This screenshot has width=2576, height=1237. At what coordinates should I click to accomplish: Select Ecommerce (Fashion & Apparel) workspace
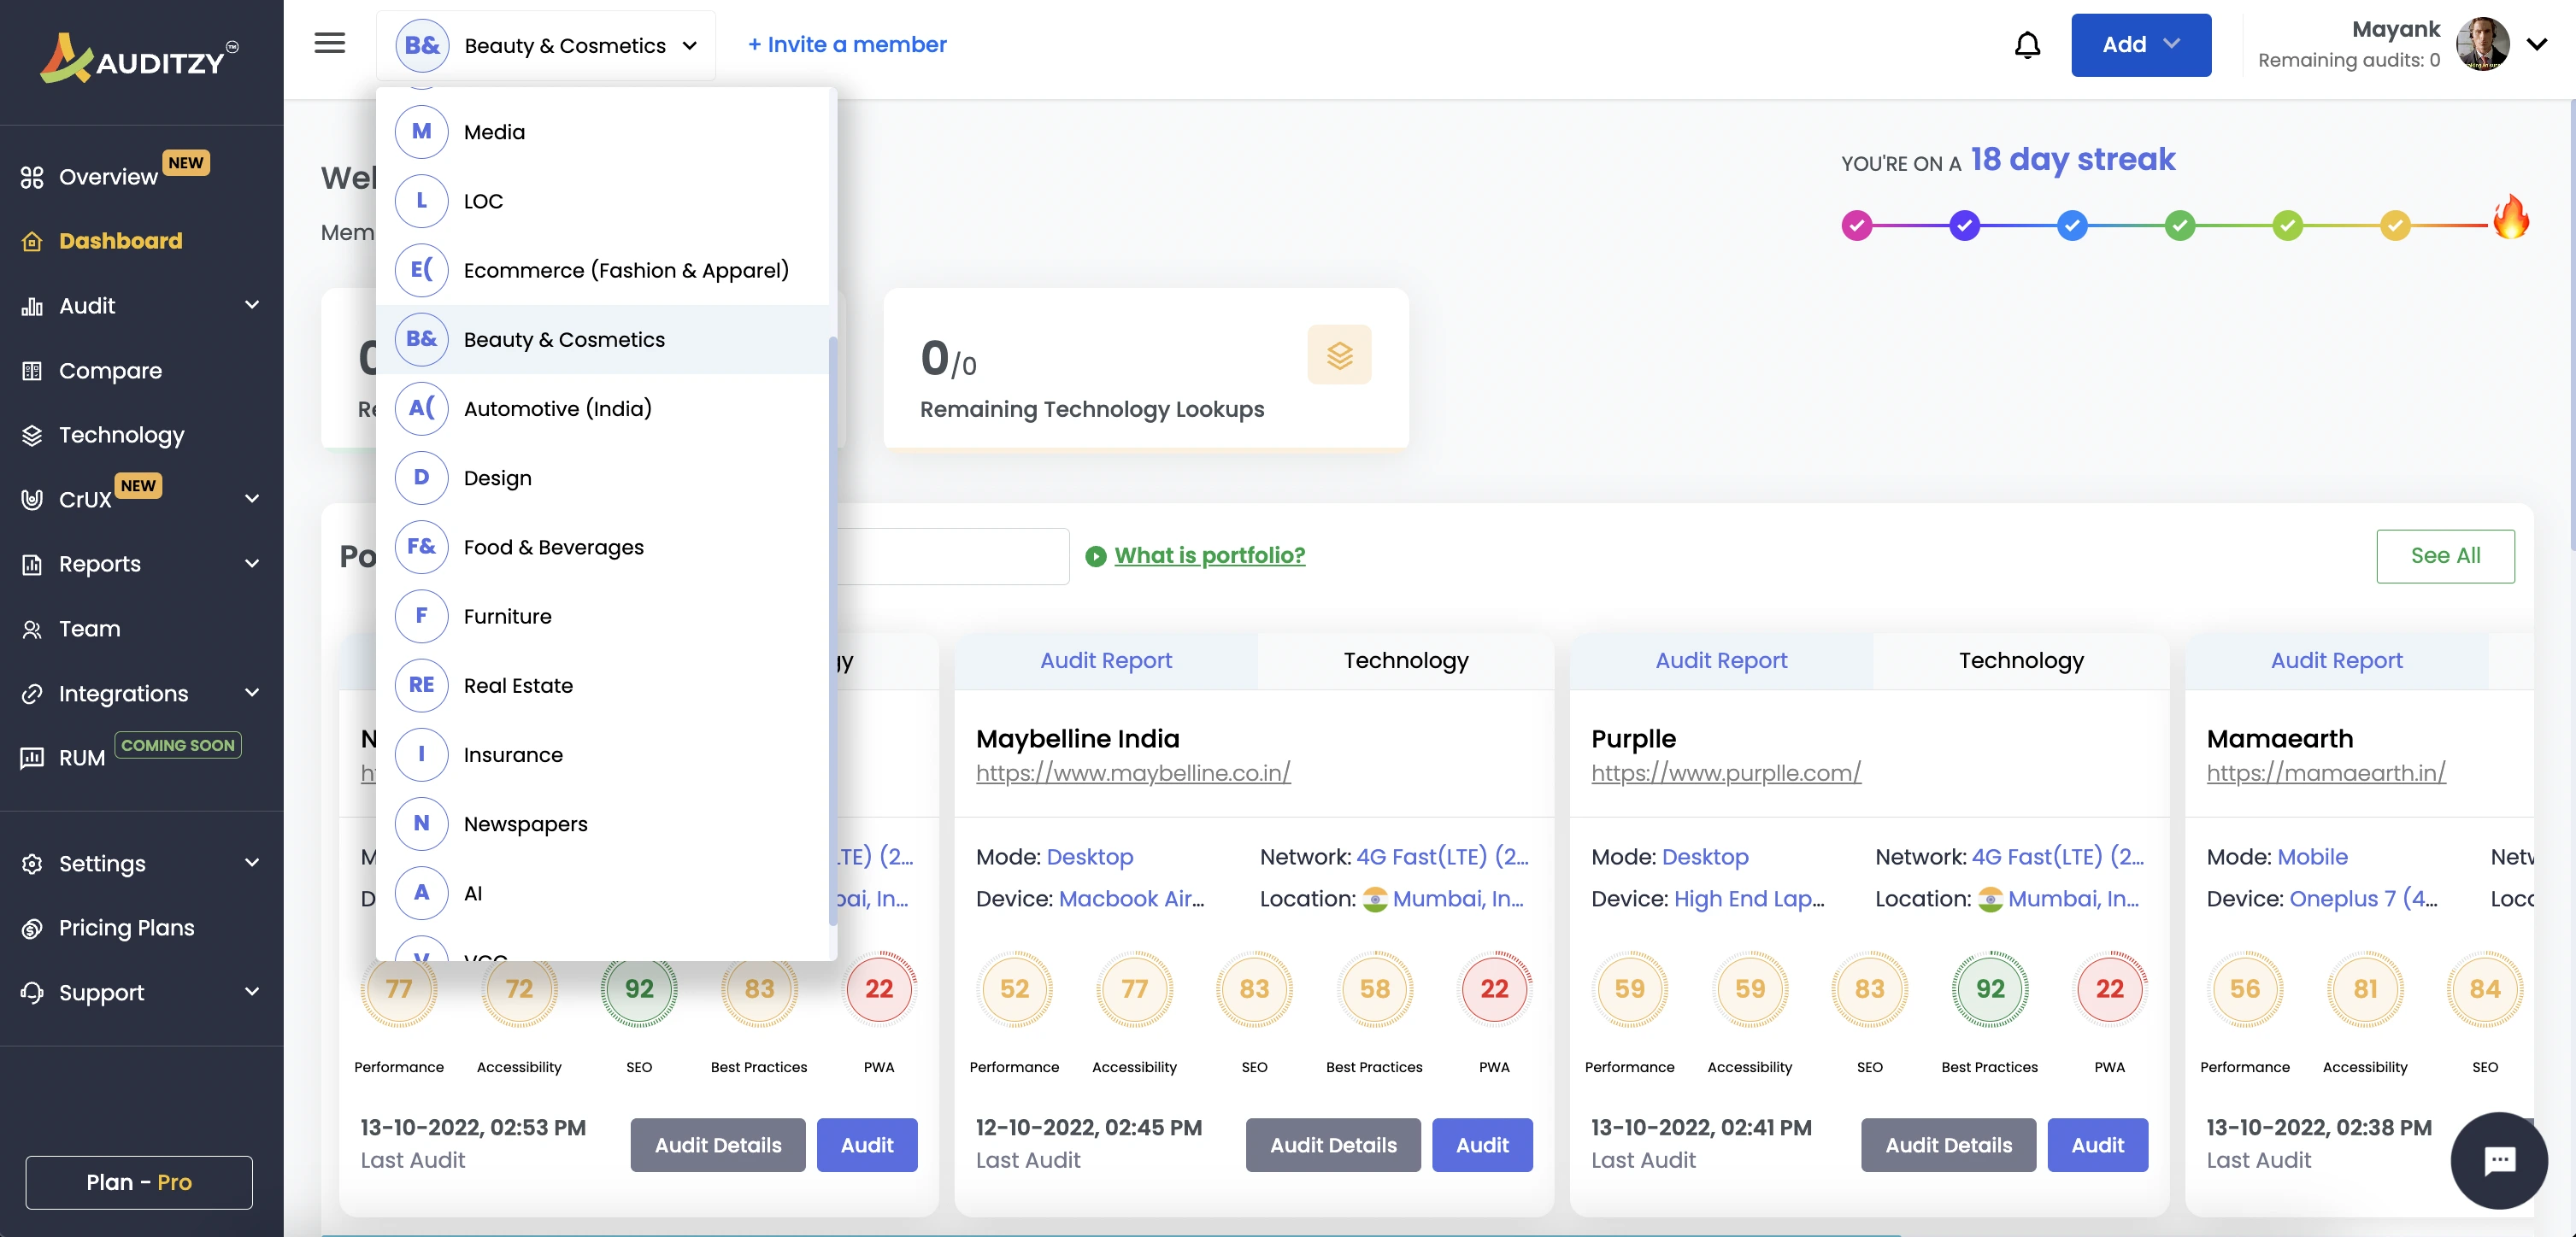(602, 270)
